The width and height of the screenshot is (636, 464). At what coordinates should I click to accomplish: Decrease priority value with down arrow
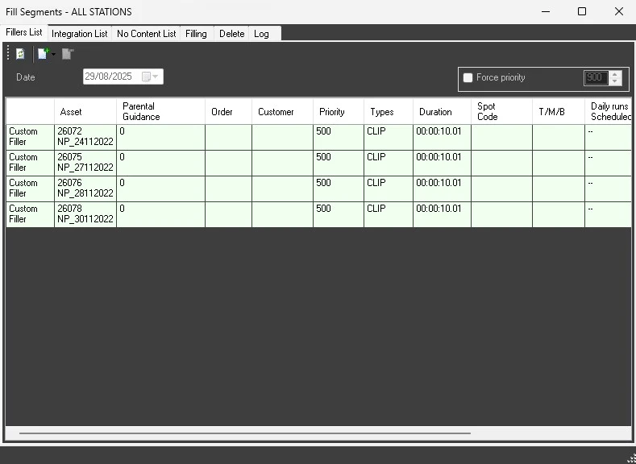coord(616,81)
